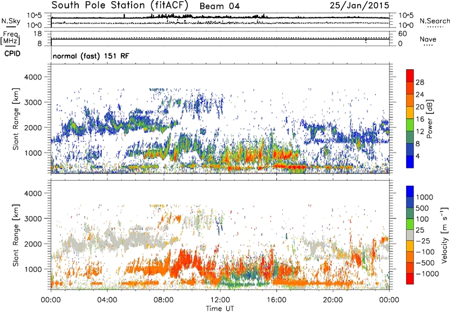The width and height of the screenshot is (450, 312).
Task: Click the 'Power [dB]' colorbar label
Action: [x=429, y=119]
